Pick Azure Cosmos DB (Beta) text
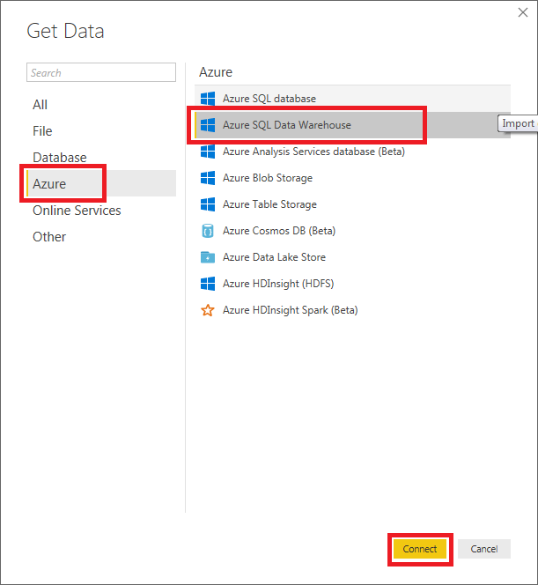The image size is (538, 585). point(279,231)
